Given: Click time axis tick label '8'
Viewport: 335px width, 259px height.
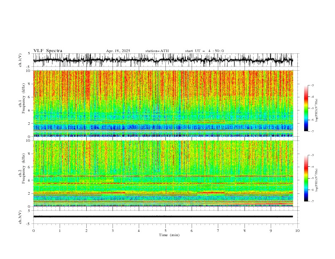Looking at the screenshot, I should [x=244, y=231].
